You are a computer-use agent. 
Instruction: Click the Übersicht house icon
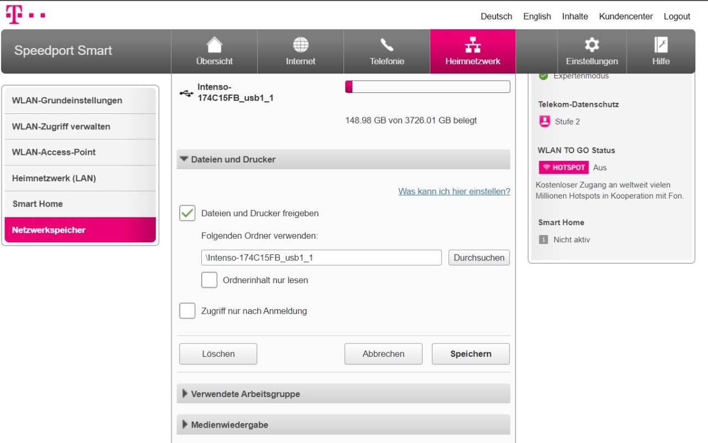214,45
